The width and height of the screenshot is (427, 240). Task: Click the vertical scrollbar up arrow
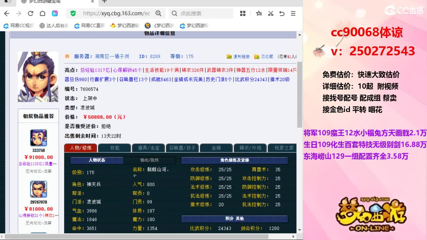pyautogui.click(x=299, y=34)
